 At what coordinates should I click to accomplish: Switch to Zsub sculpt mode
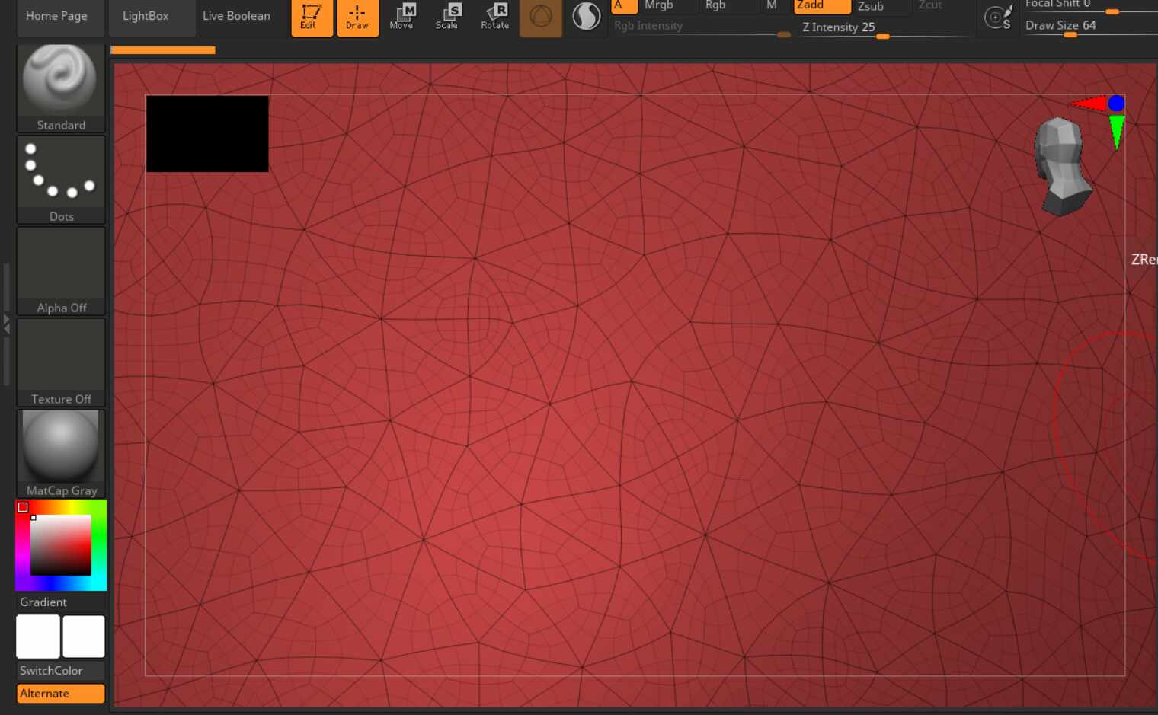click(x=871, y=6)
